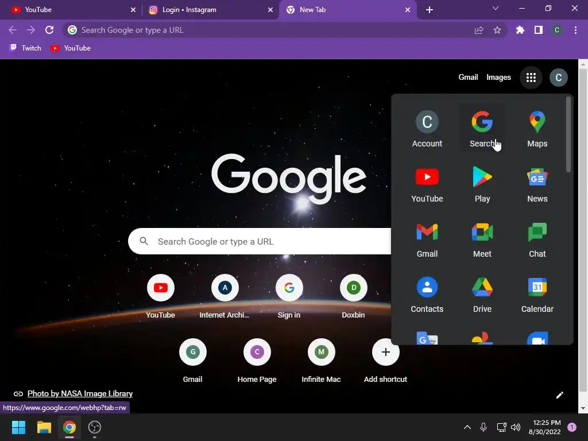Image resolution: width=588 pixels, height=441 pixels.
Task: Open the tab search chevron
Action: tap(495, 8)
